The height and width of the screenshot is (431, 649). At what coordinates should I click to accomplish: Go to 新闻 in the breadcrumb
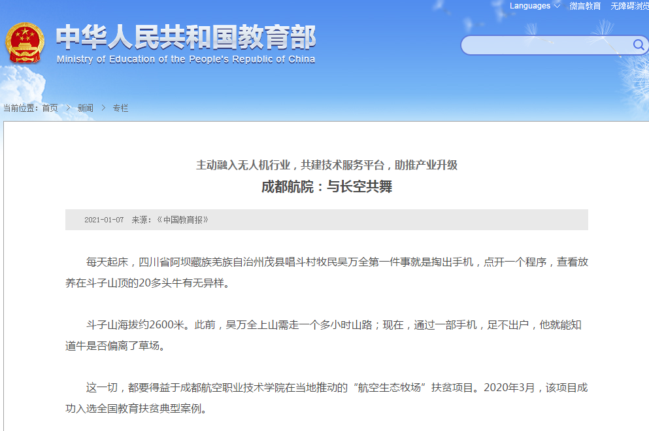coord(85,108)
